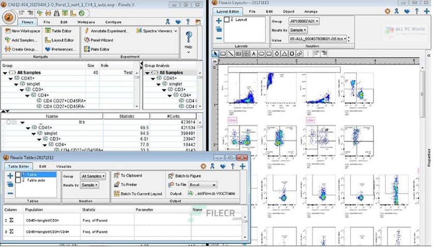Remove table with minus icon in Tables panel
Image resolution: width=433 pixels, height=250 pixels.
(10, 193)
